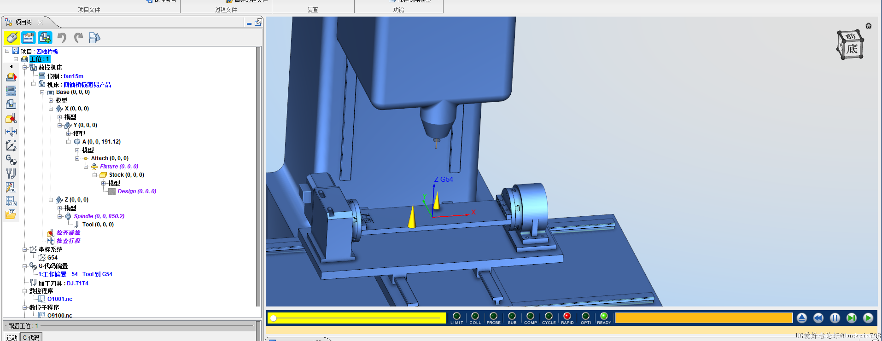Image resolution: width=882 pixels, height=341 pixels.
Task: Close the 项目树 tab with its X
Action: (40, 22)
